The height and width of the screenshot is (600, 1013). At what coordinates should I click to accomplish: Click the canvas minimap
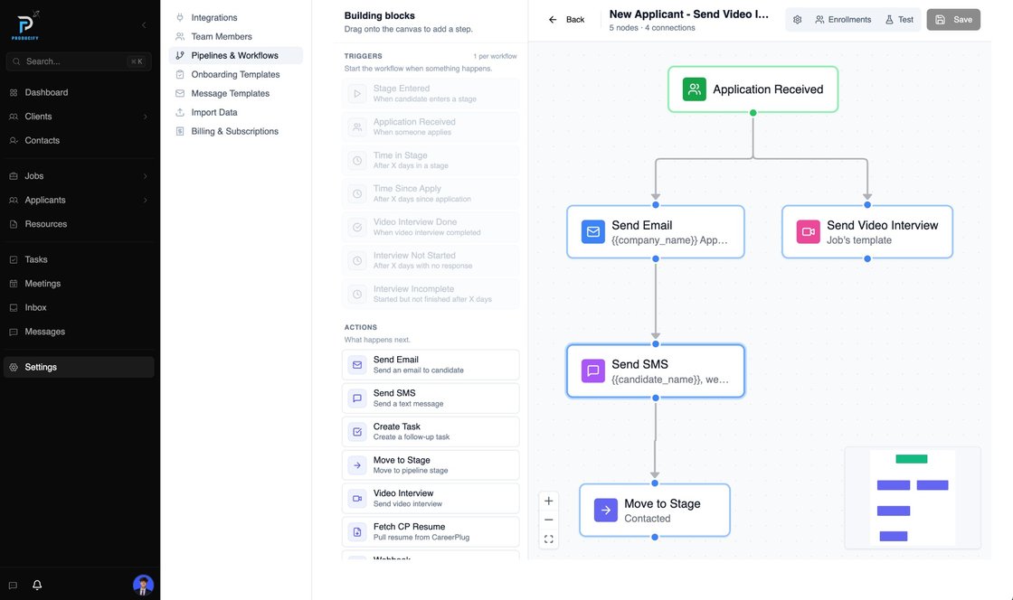point(913,497)
